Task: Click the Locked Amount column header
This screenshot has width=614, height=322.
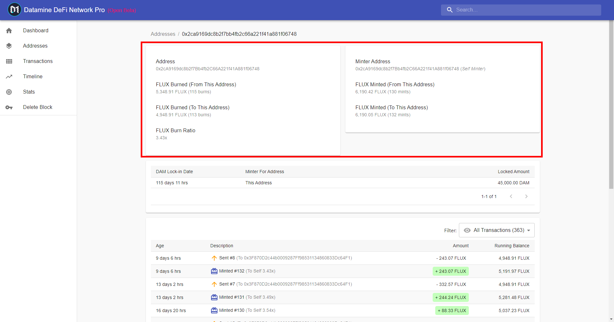Action: tap(514, 172)
